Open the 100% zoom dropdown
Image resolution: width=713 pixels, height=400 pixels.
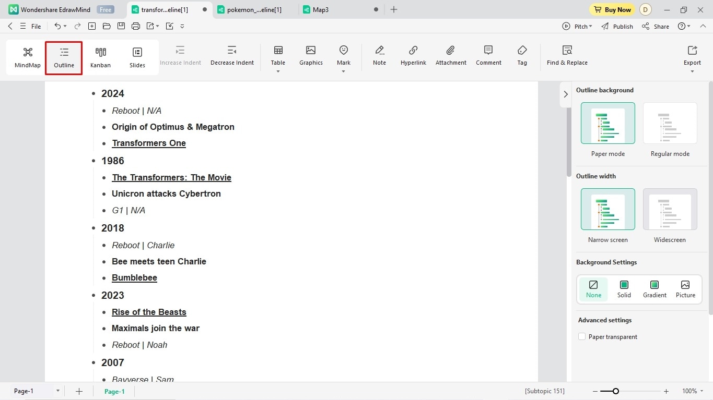coord(703,391)
